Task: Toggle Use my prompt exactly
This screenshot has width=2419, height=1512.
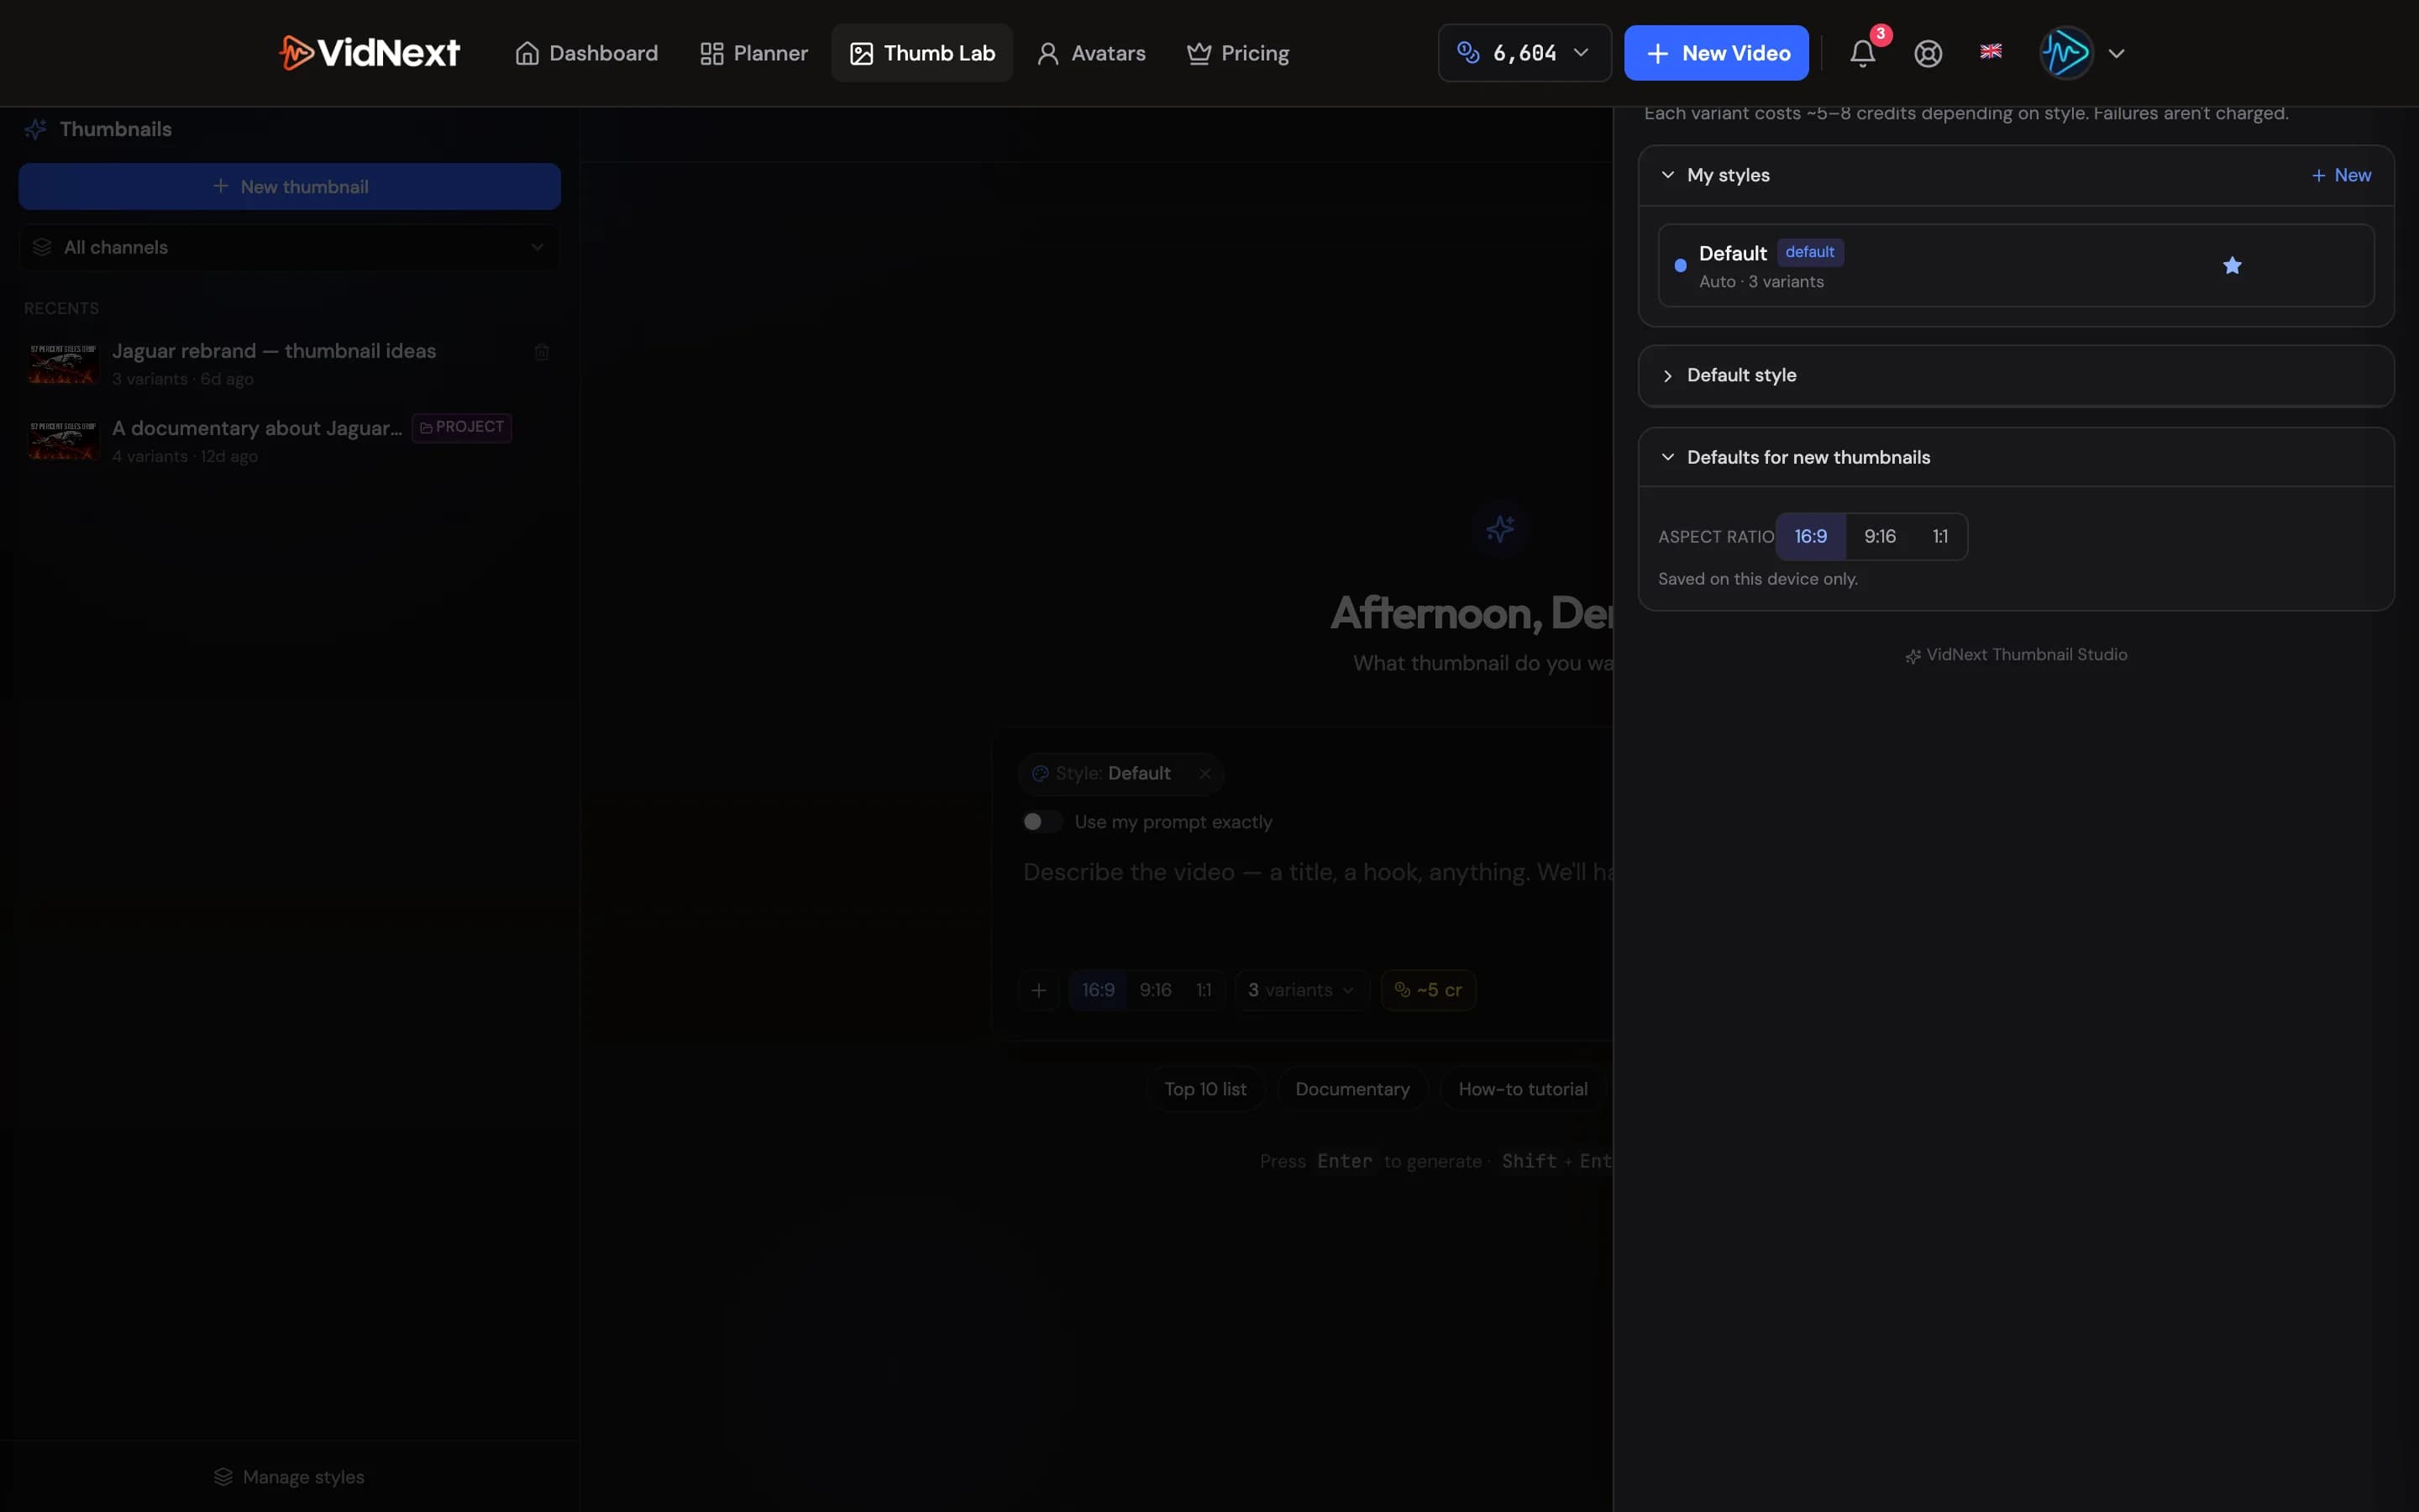Action: [1041, 822]
